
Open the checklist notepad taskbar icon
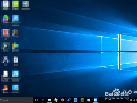pyautogui.click(x=89, y=100)
